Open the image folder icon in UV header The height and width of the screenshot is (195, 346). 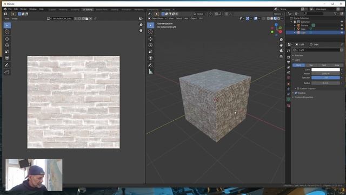click(x=87, y=18)
